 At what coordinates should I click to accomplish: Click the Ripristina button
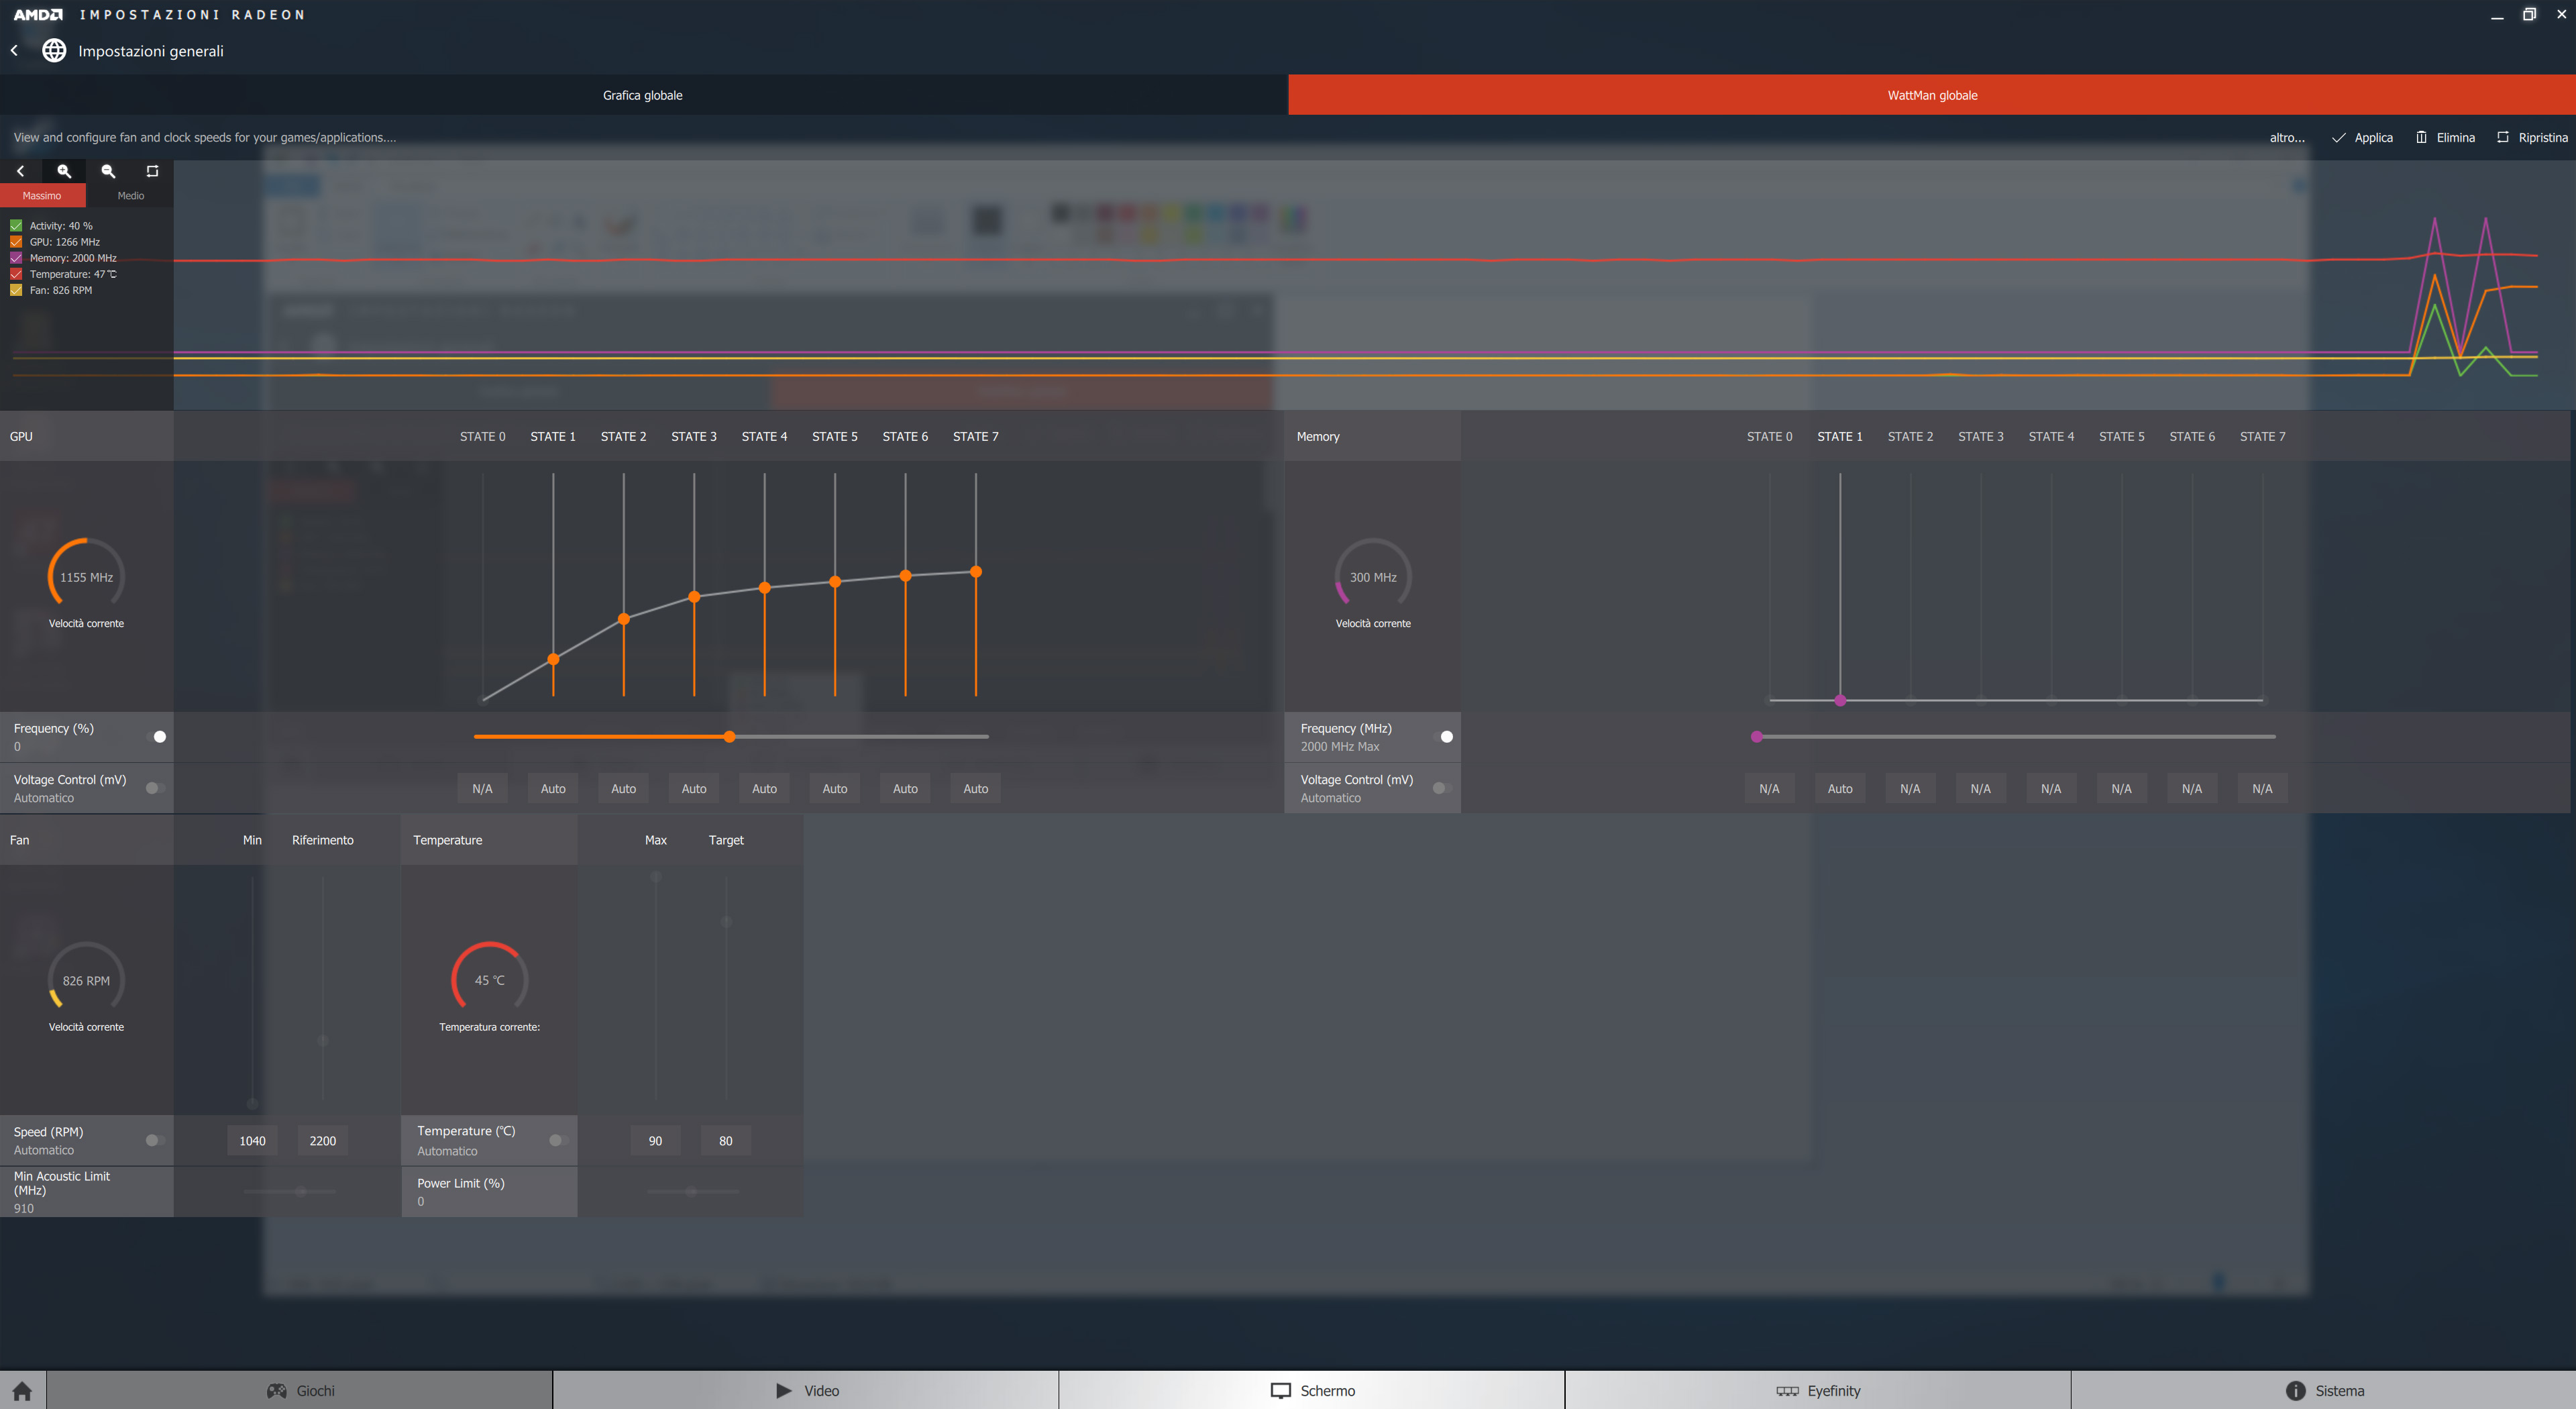(2532, 138)
